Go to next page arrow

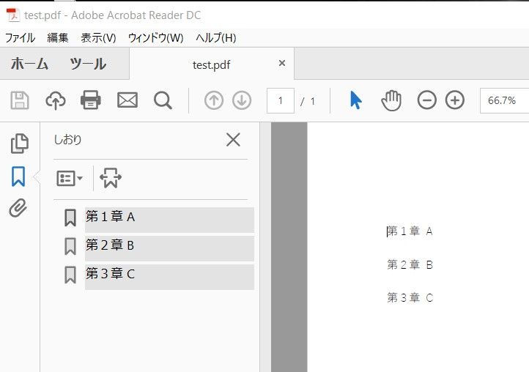click(242, 100)
